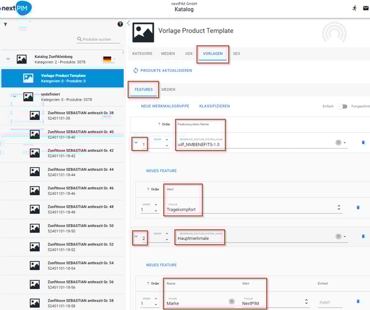Image resolution: width=370 pixels, height=310 pixels.
Task: Clear the Marke name field
Action: coord(231,301)
